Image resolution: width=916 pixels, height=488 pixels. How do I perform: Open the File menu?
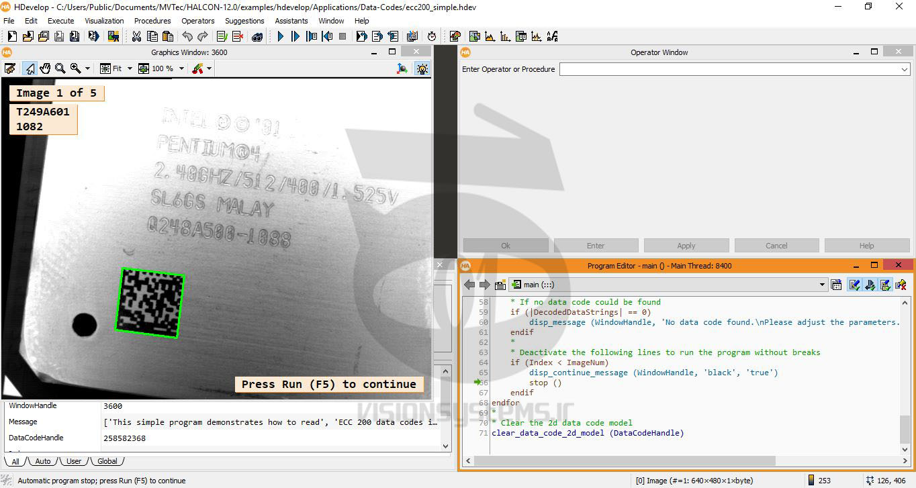9,21
